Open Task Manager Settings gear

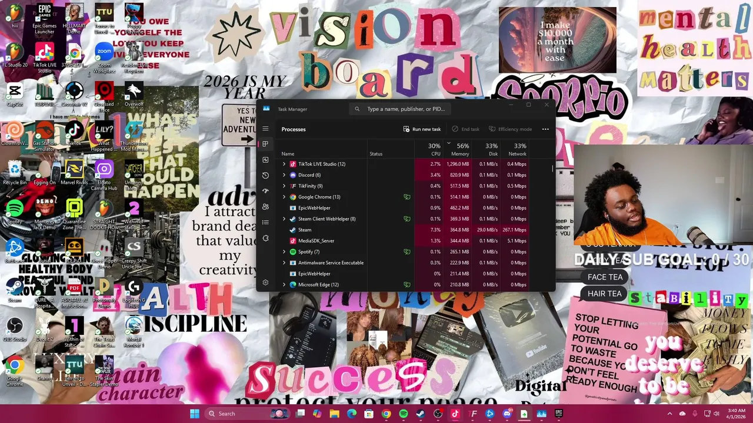(x=265, y=283)
